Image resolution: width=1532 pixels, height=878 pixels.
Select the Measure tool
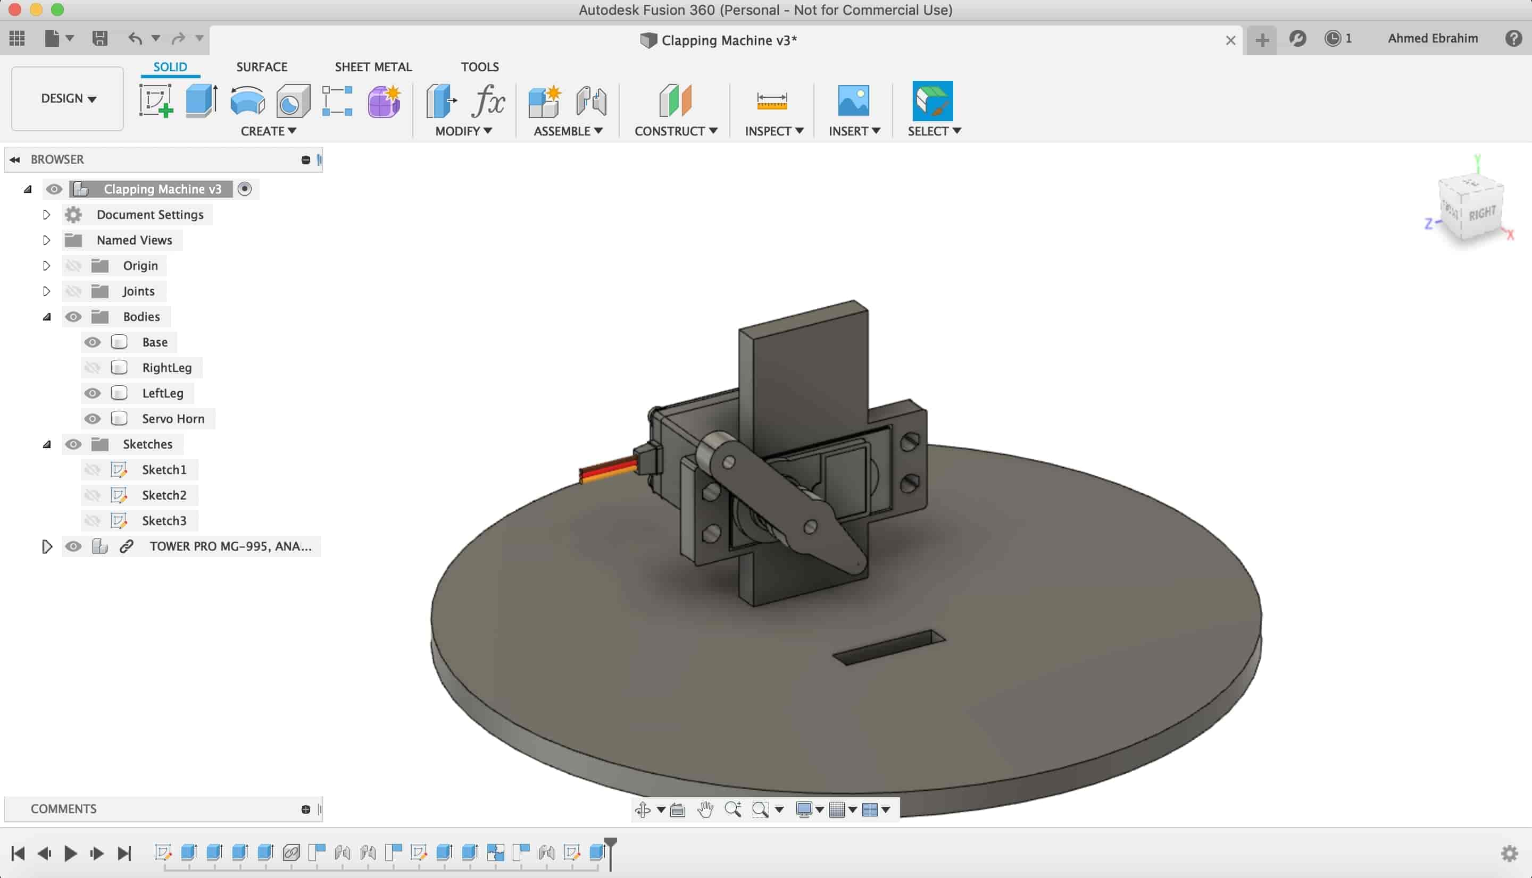[x=772, y=100]
